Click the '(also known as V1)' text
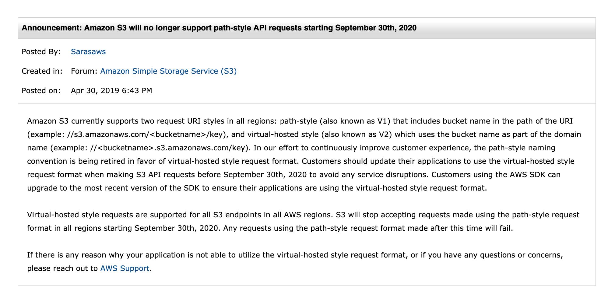Viewport: 615px width, 305px height. coord(356,121)
